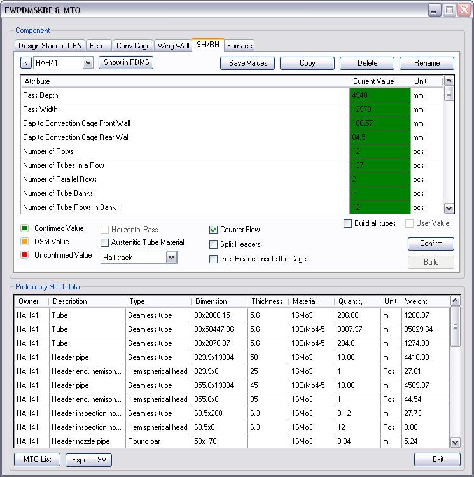Select Gap to Convection Cage Rear Wall value
474x477 pixels.
point(380,137)
